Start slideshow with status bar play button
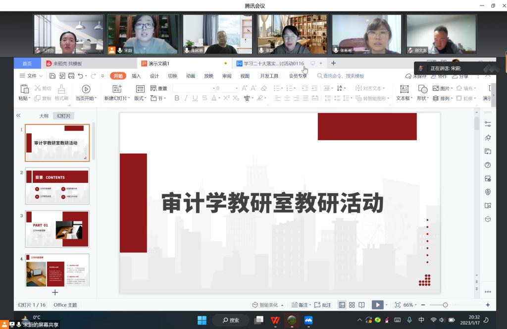Viewport: 507px width, 329px height. 377,305
